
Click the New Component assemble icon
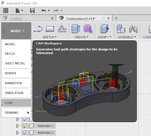(121, 29)
